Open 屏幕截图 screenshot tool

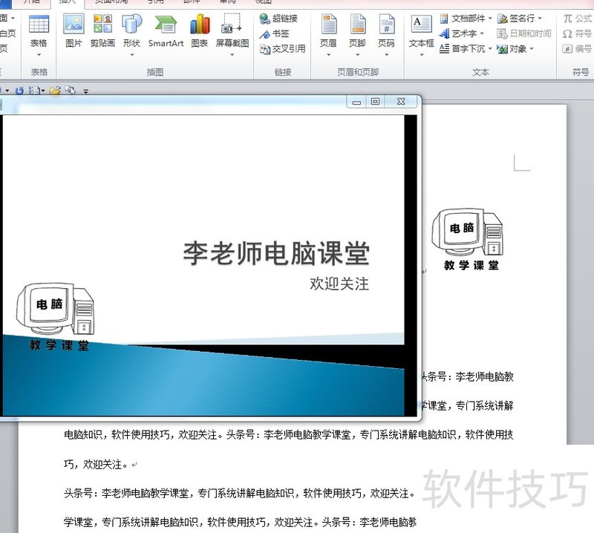pos(232,35)
